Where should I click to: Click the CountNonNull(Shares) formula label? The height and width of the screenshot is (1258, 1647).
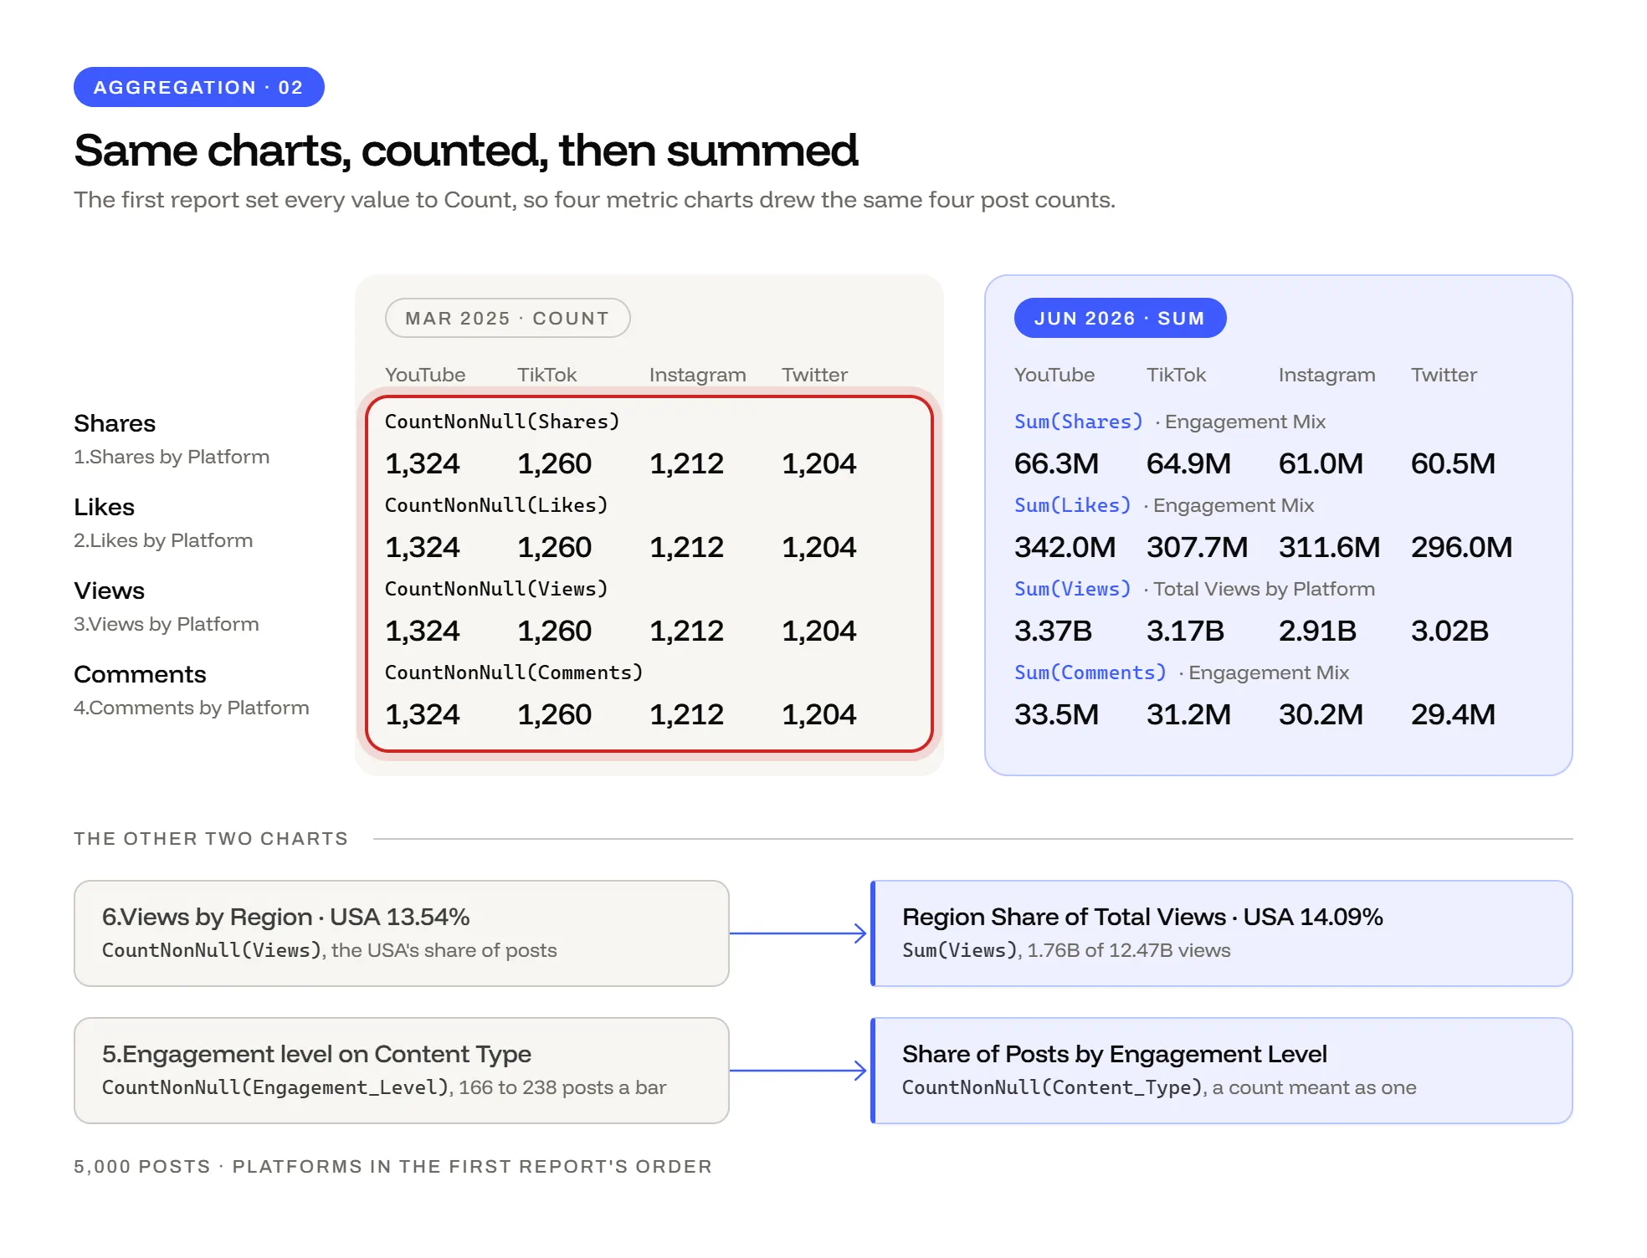502,422
